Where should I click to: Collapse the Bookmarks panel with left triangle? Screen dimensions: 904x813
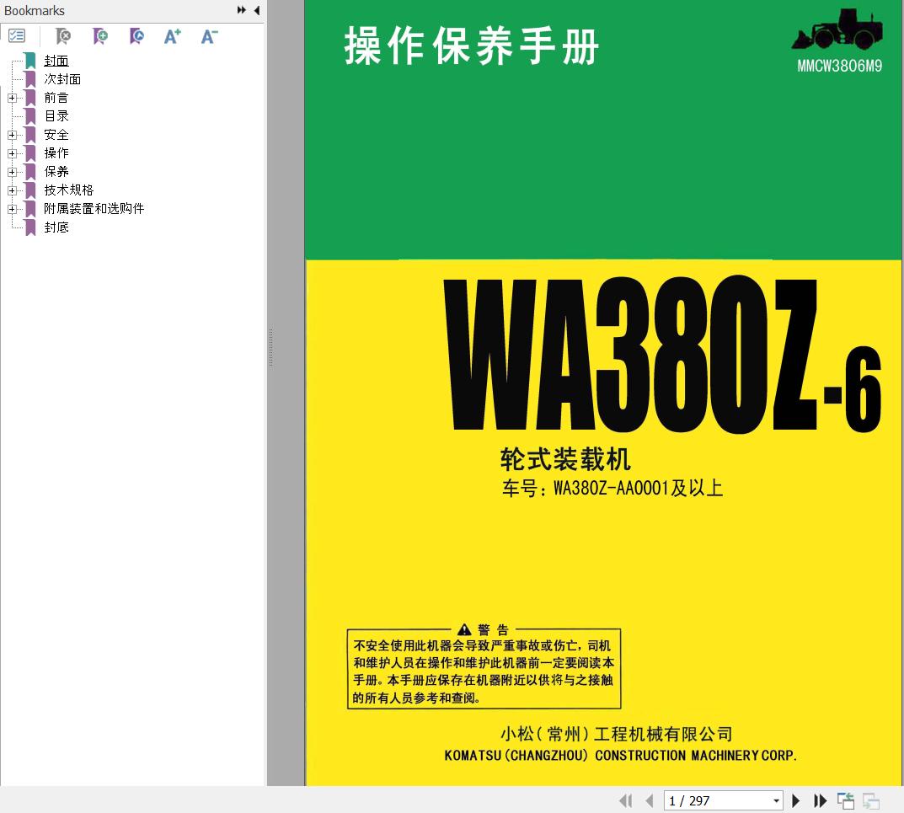point(257,10)
